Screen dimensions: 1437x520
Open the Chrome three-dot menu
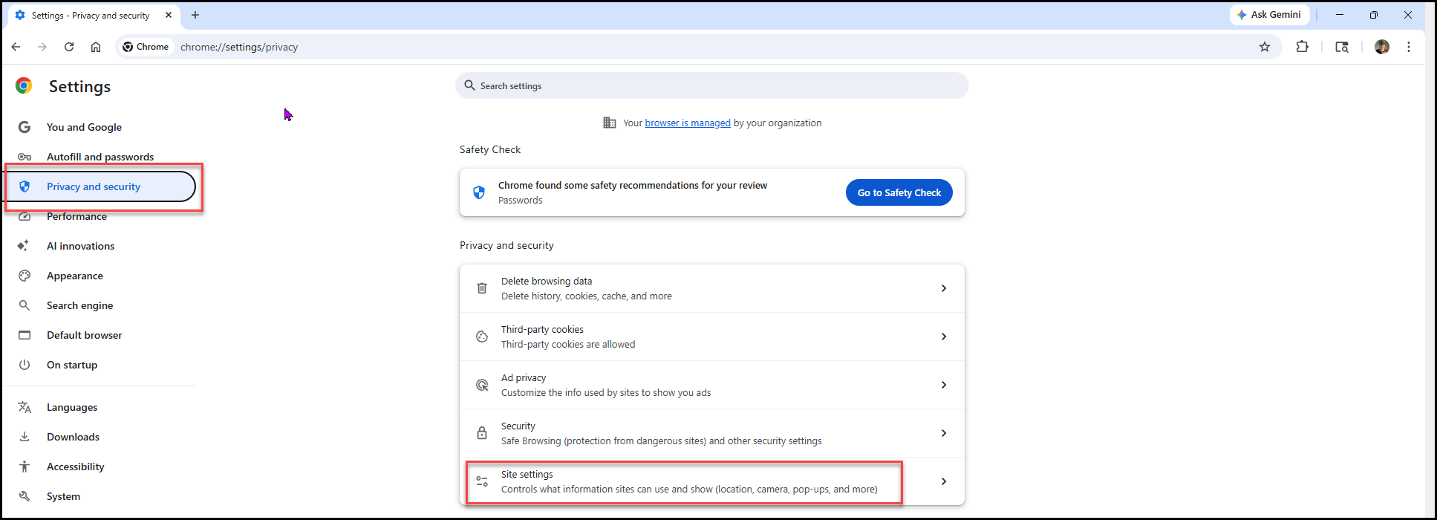(1409, 47)
